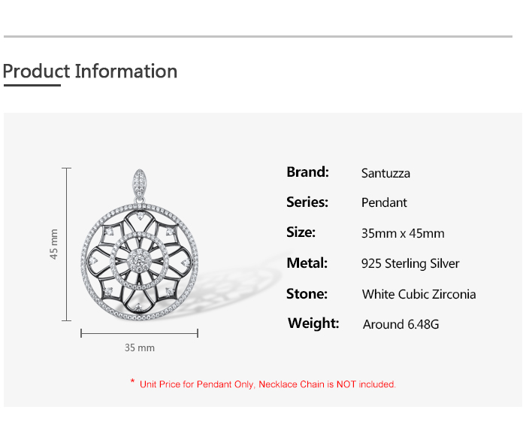Click the Stone label
The height and width of the screenshot is (443, 526).
click(x=307, y=294)
